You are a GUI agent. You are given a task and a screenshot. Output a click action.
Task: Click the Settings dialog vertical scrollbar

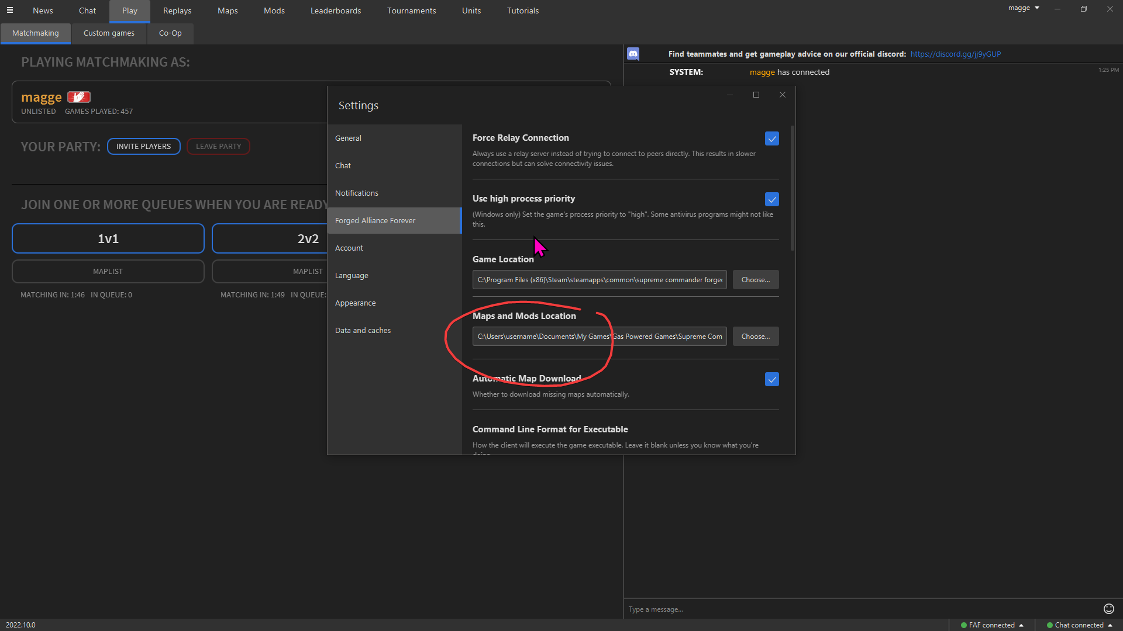793,188
